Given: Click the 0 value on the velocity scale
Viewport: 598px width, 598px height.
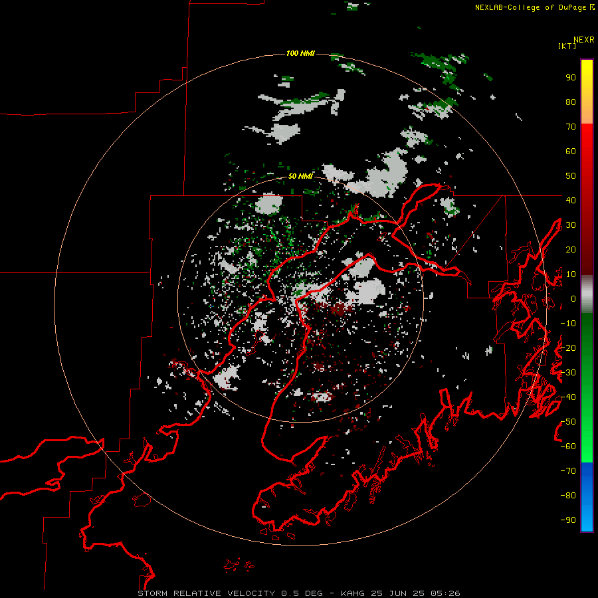Looking at the screenshot, I should pyautogui.click(x=573, y=299).
